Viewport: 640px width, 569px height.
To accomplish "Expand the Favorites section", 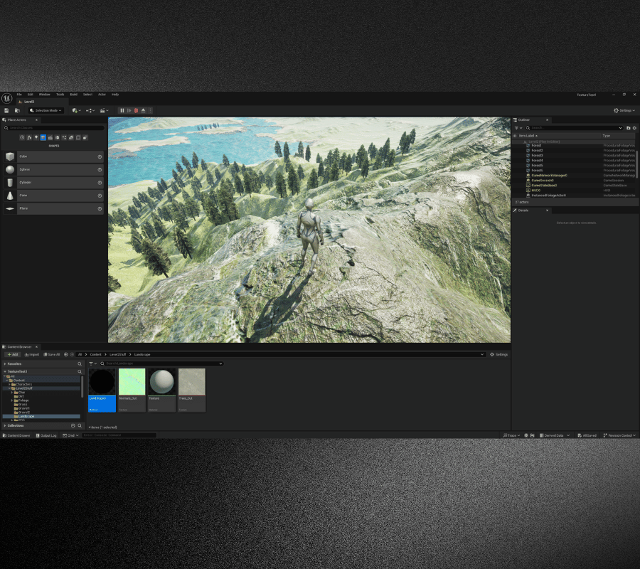I will (5, 363).
